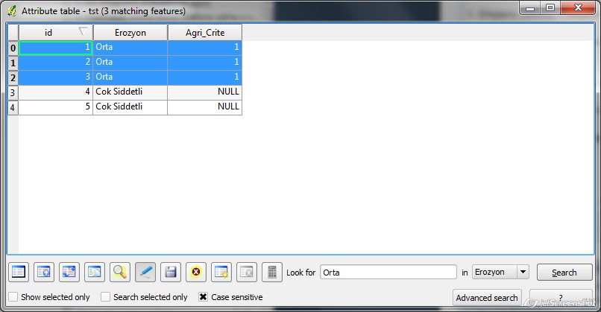This screenshot has height=312, width=601.
Task: Click Agri_Crite value 1 for id 1
Action: coord(204,48)
